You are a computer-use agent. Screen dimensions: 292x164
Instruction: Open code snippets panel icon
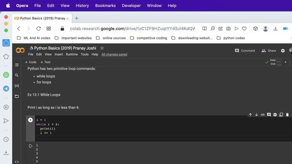click(17, 162)
